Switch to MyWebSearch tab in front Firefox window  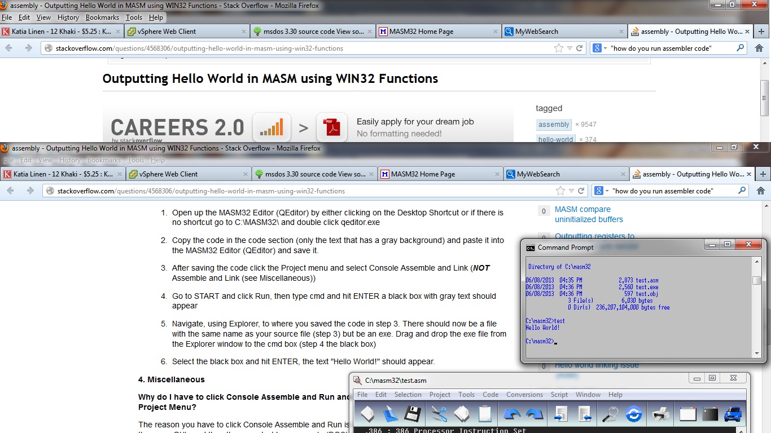pos(566,174)
